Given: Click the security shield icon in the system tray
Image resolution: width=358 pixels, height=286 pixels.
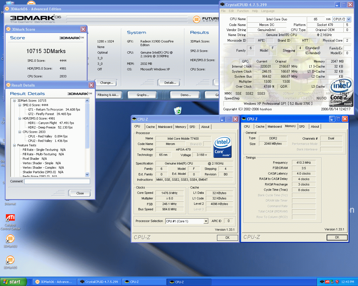Looking at the screenshot, I should coord(337,282).
